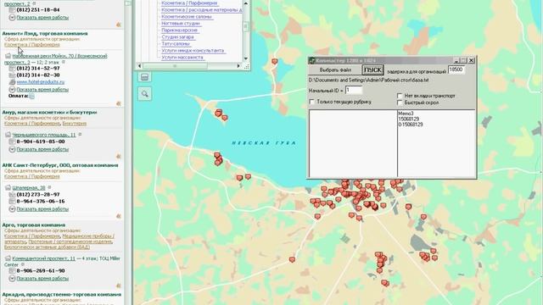The width and height of the screenshot is (543, 305).
Task: Open the Услуги имидж-консультанта rubric
Action: pos(193,51)
